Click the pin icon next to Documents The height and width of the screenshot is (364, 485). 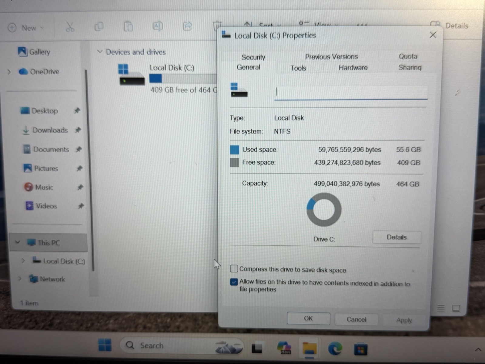[x=79, y=149]
